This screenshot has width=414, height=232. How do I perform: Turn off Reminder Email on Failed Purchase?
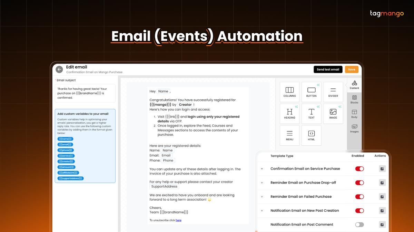[359, 197]
